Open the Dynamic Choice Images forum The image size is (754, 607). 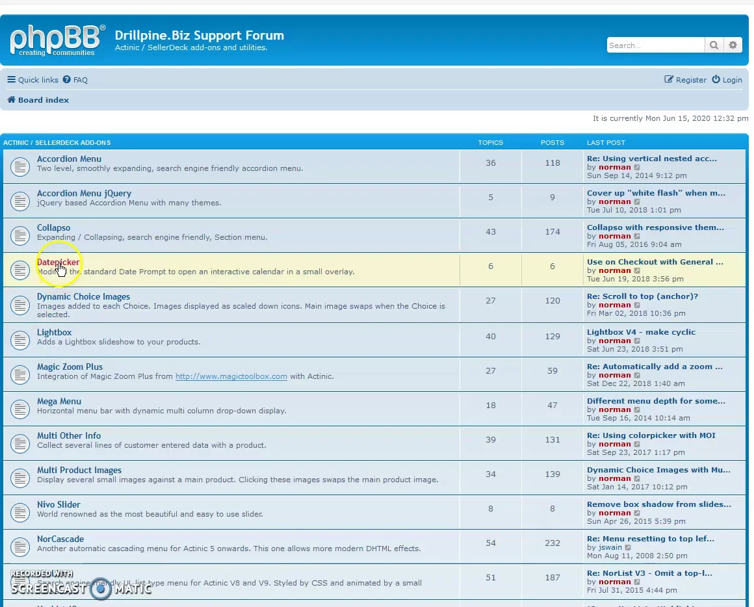pos(83,297)
